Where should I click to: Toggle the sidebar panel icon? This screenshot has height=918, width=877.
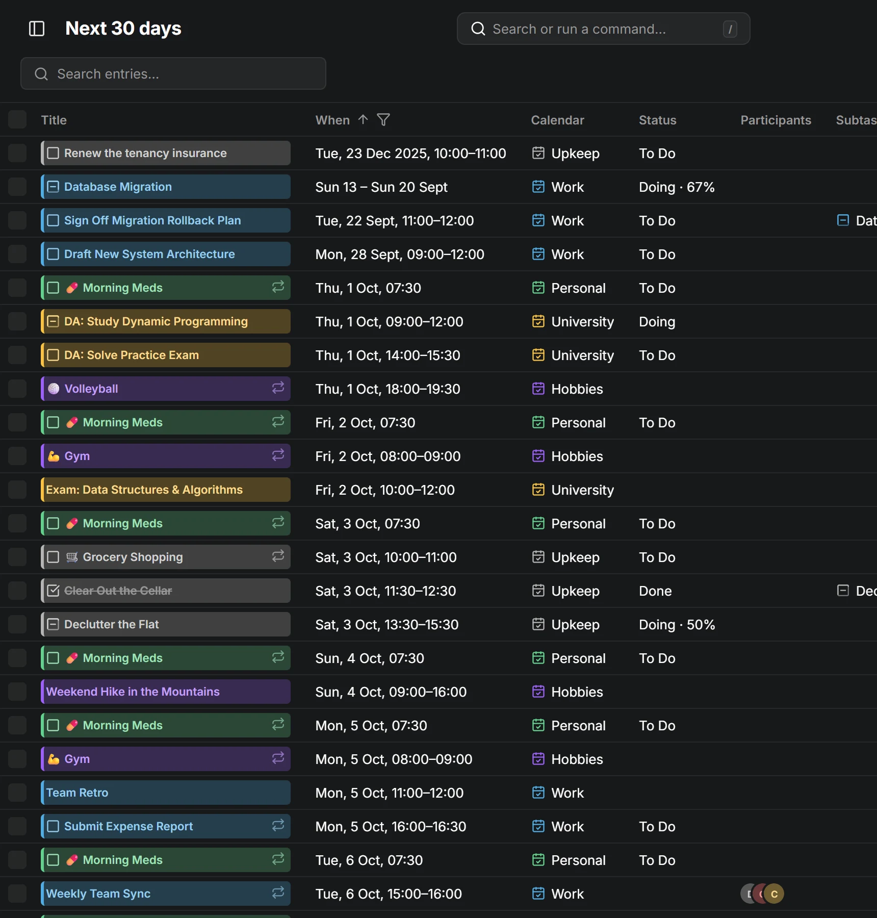click(x=37, y=29)
